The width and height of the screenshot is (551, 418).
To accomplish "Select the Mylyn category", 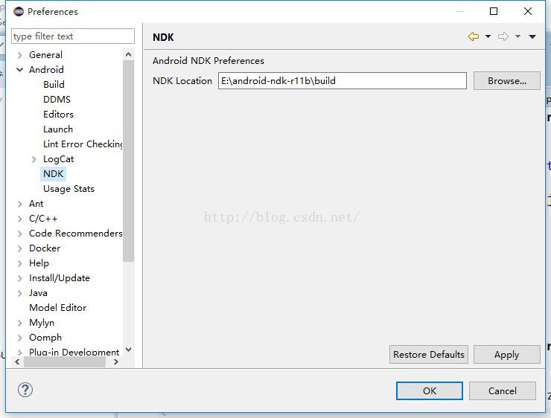I will pos(42,323).
